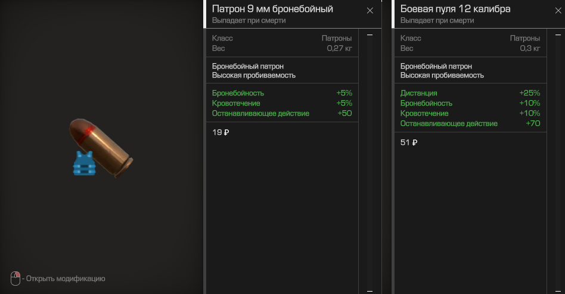Select the title Боевая пуля 12 калибра

coord(455,9)
